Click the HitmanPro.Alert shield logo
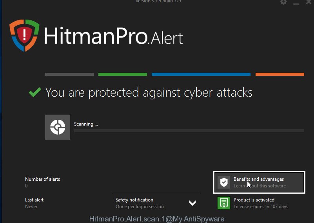This screenshot has width=314, height=223. [24, 35]
